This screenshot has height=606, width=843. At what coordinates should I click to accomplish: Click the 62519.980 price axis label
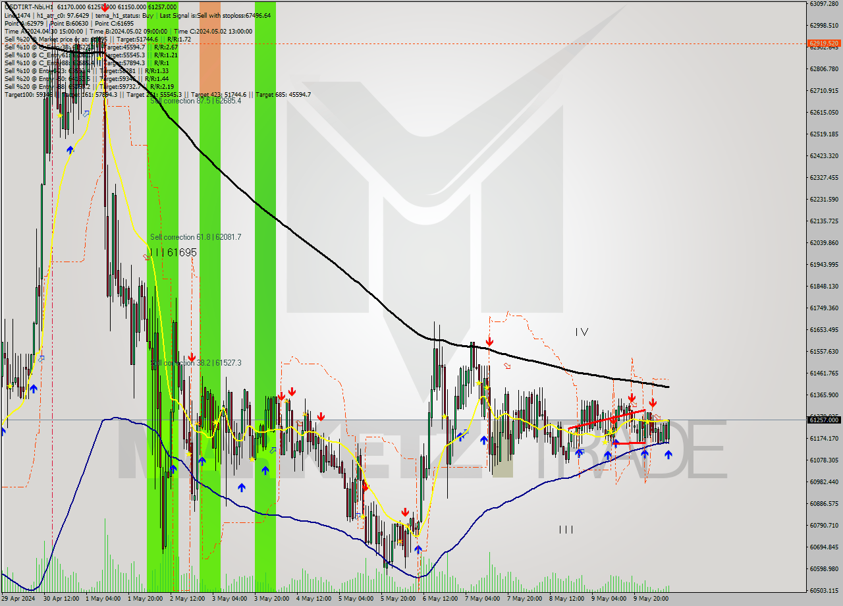pos(824,134)
